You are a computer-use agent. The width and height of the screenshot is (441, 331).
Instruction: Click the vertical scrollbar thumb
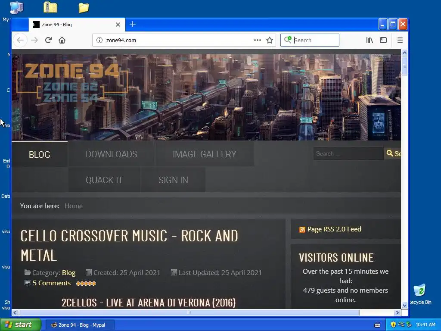(x=404, y=66)
